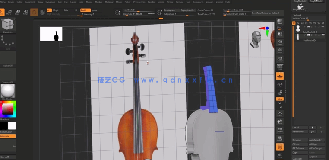Toggle visibility eye of PolyMesh3D1 subtool

(323, 35)
